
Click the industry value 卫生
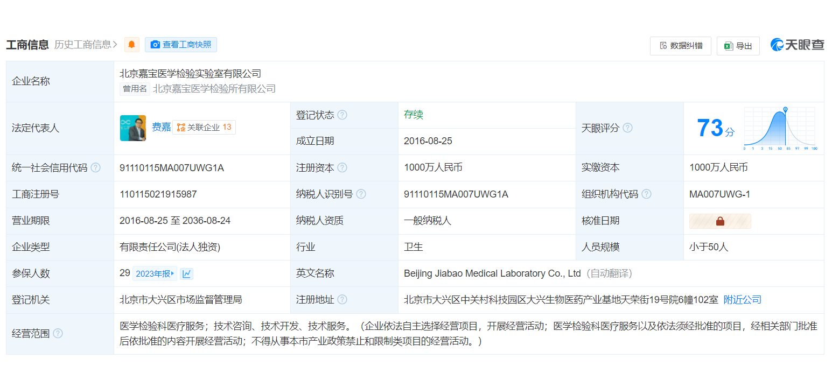click(x=414, y=247)
